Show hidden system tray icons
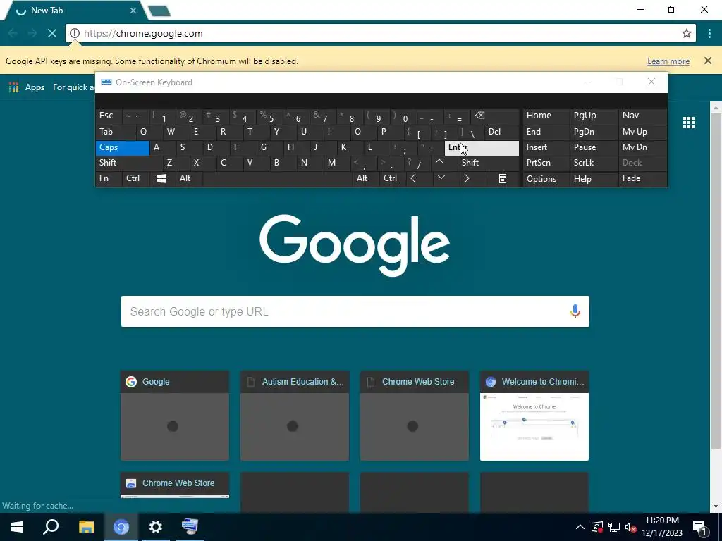 (580, 527)
